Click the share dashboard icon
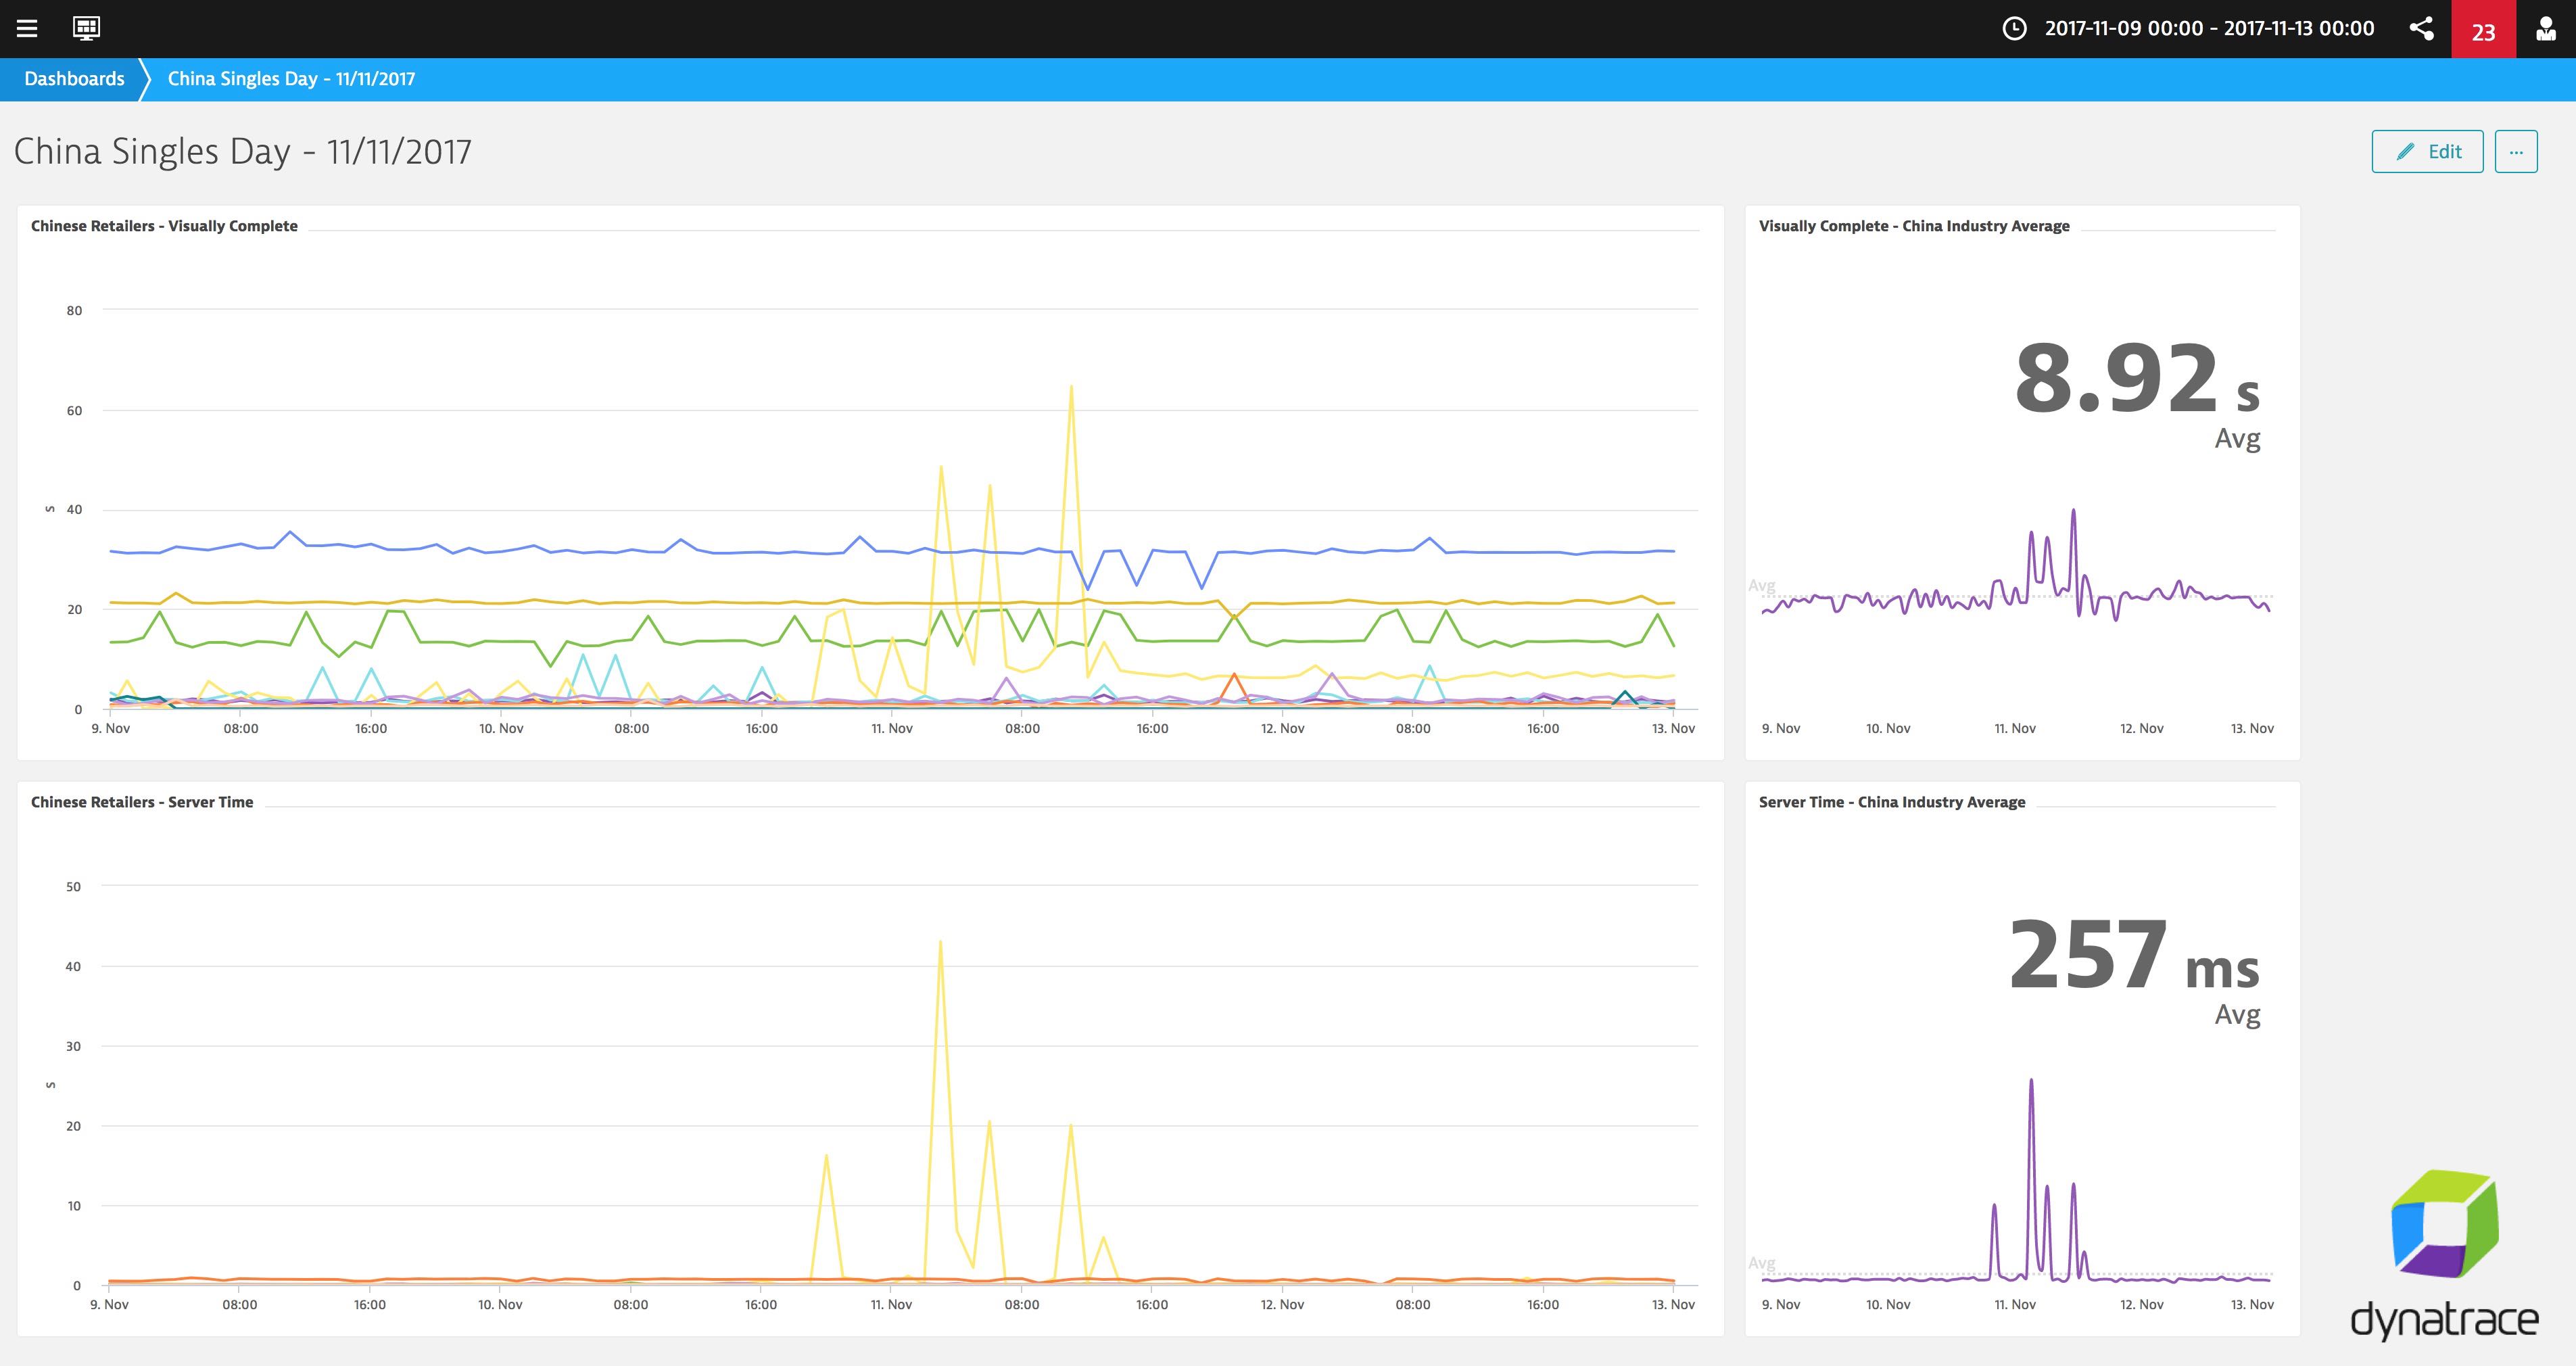The height and width of the screenshot is (1366, 2576). 2421,28
